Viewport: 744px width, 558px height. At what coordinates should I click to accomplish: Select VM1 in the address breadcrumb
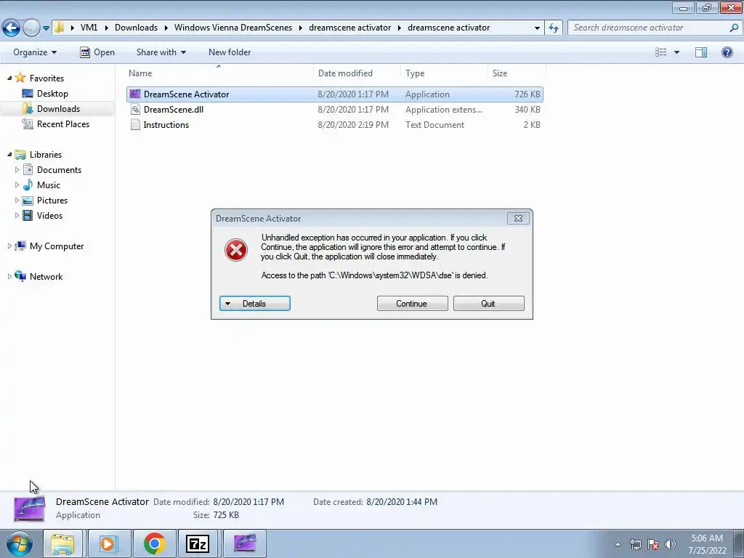coord(89,28)
